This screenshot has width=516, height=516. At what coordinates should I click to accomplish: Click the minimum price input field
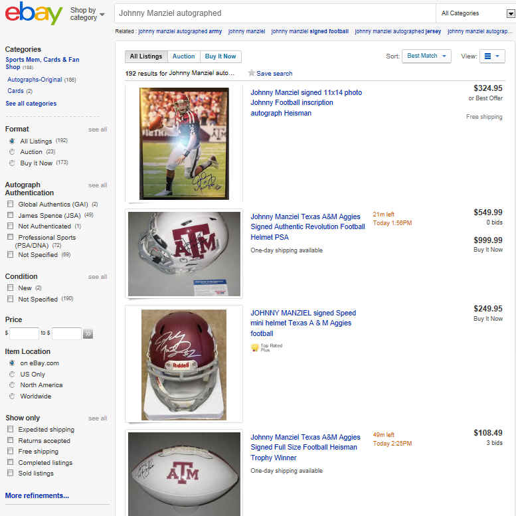coord(25,333)
